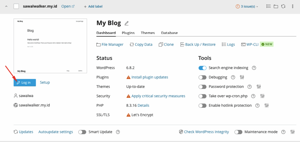This screenshot has width=300, height=142.
Task: Click the NEW badge next to WP-CLI
Action: 267,44
